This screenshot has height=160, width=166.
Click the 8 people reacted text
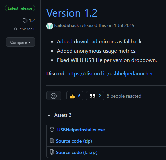pos(124,96)
